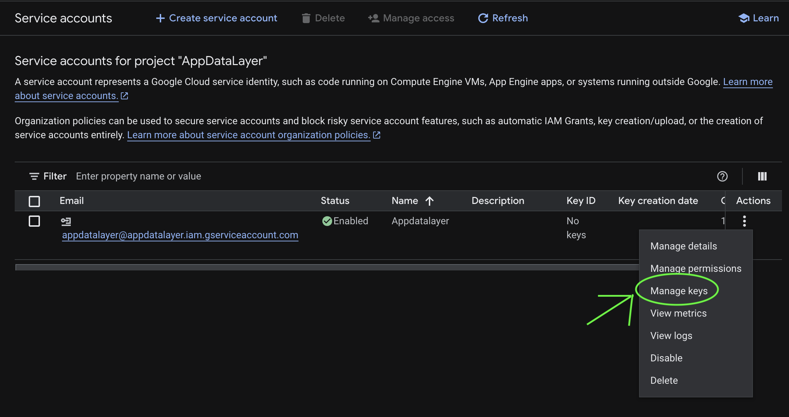Screen dimensions: 789x417
Task: Click the filter property input field
Action: 139,176
